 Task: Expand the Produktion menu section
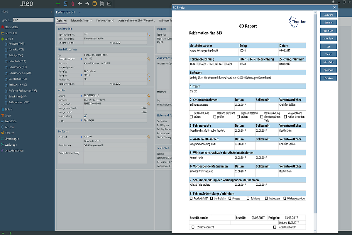pos(11,121)
